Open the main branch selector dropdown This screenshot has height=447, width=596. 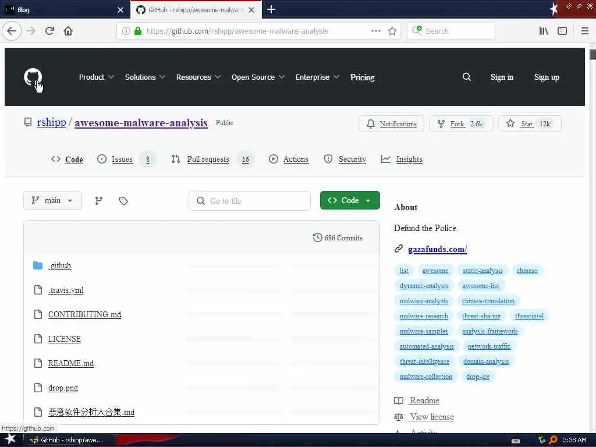(x=52, y=200)
